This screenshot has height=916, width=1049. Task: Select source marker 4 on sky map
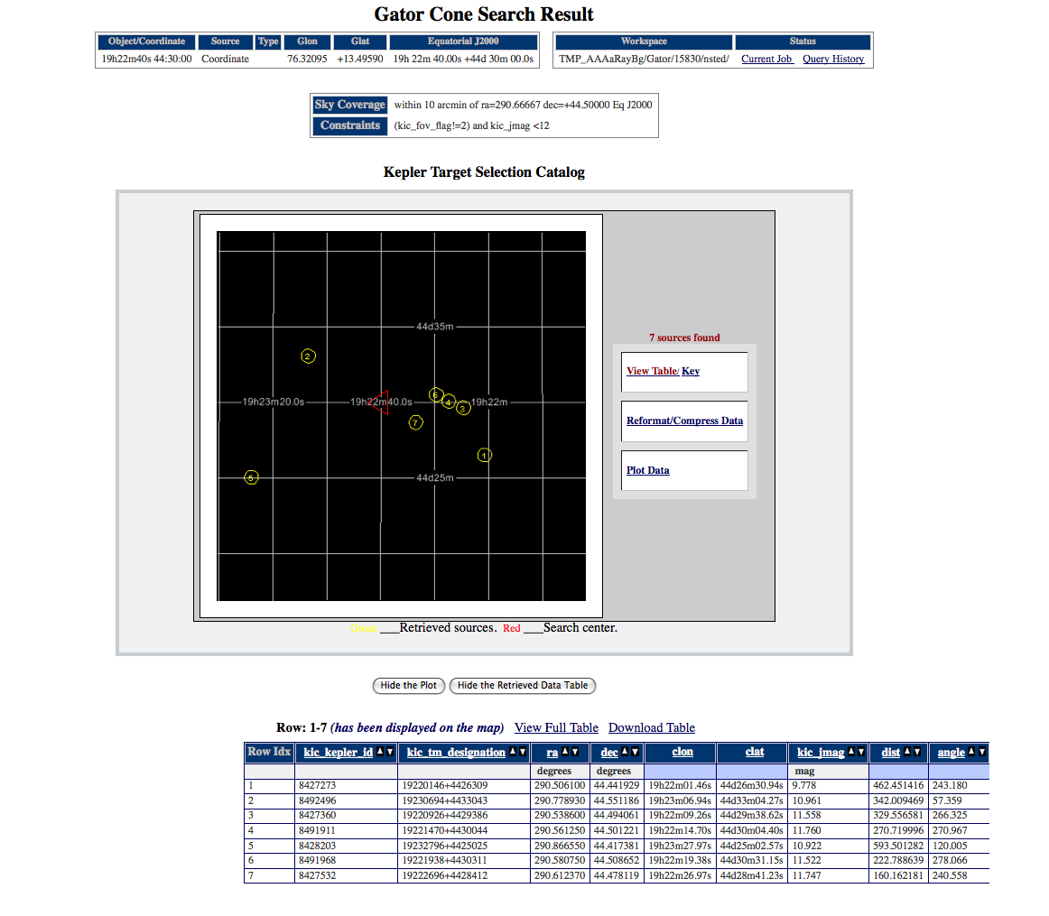(x=449, y=402)
